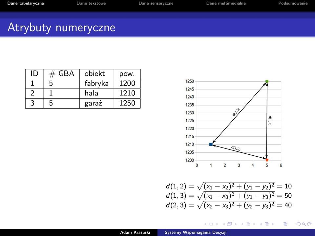Click author name Adam Krasuski in footer

(x=135, y=232)
